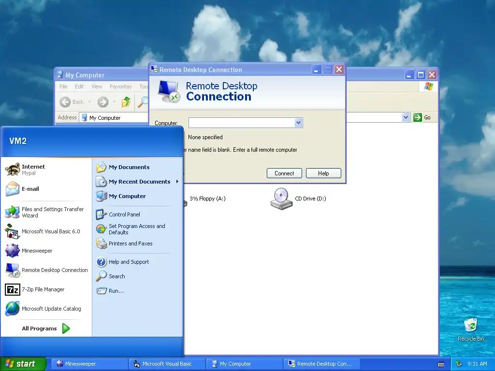Open Remote Desktop Connection in Start menu
This screenshot has height=371, width=495.
46,270
